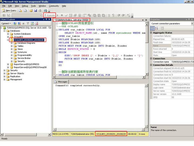Viewport: 194px width, 146px height.
Task: Collapse the Aggregate Status section
Action: (151, 33)
